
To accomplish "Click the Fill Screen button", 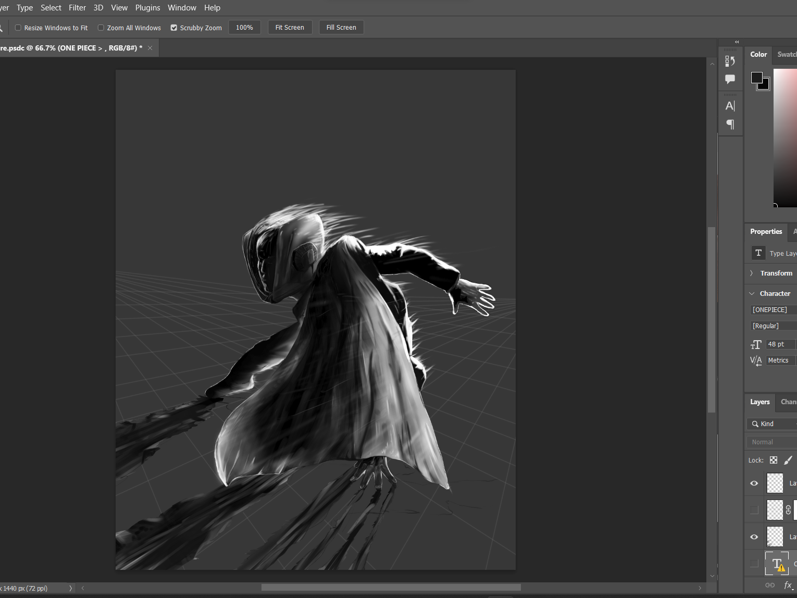I will click(341, 28).
